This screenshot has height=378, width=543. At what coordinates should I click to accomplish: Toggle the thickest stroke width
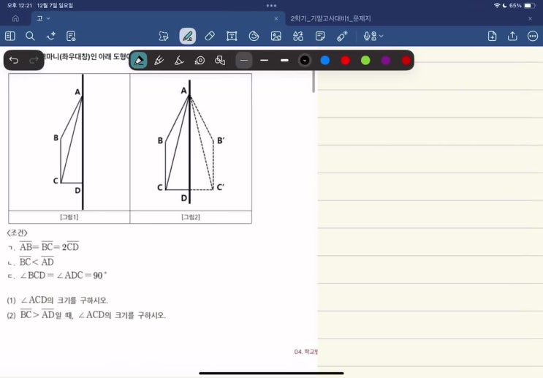tap(285, 60)
